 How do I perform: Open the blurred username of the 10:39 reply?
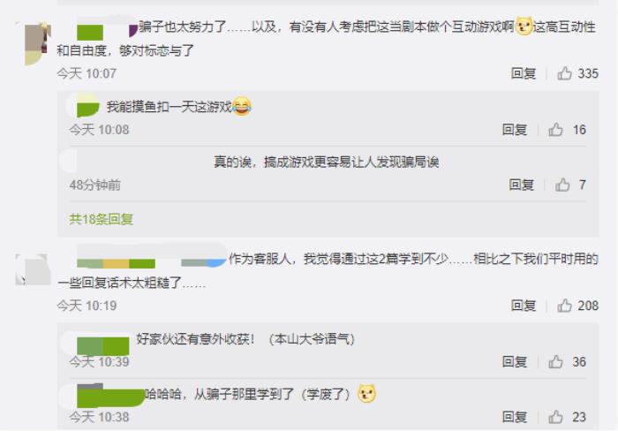coord(103,346)
